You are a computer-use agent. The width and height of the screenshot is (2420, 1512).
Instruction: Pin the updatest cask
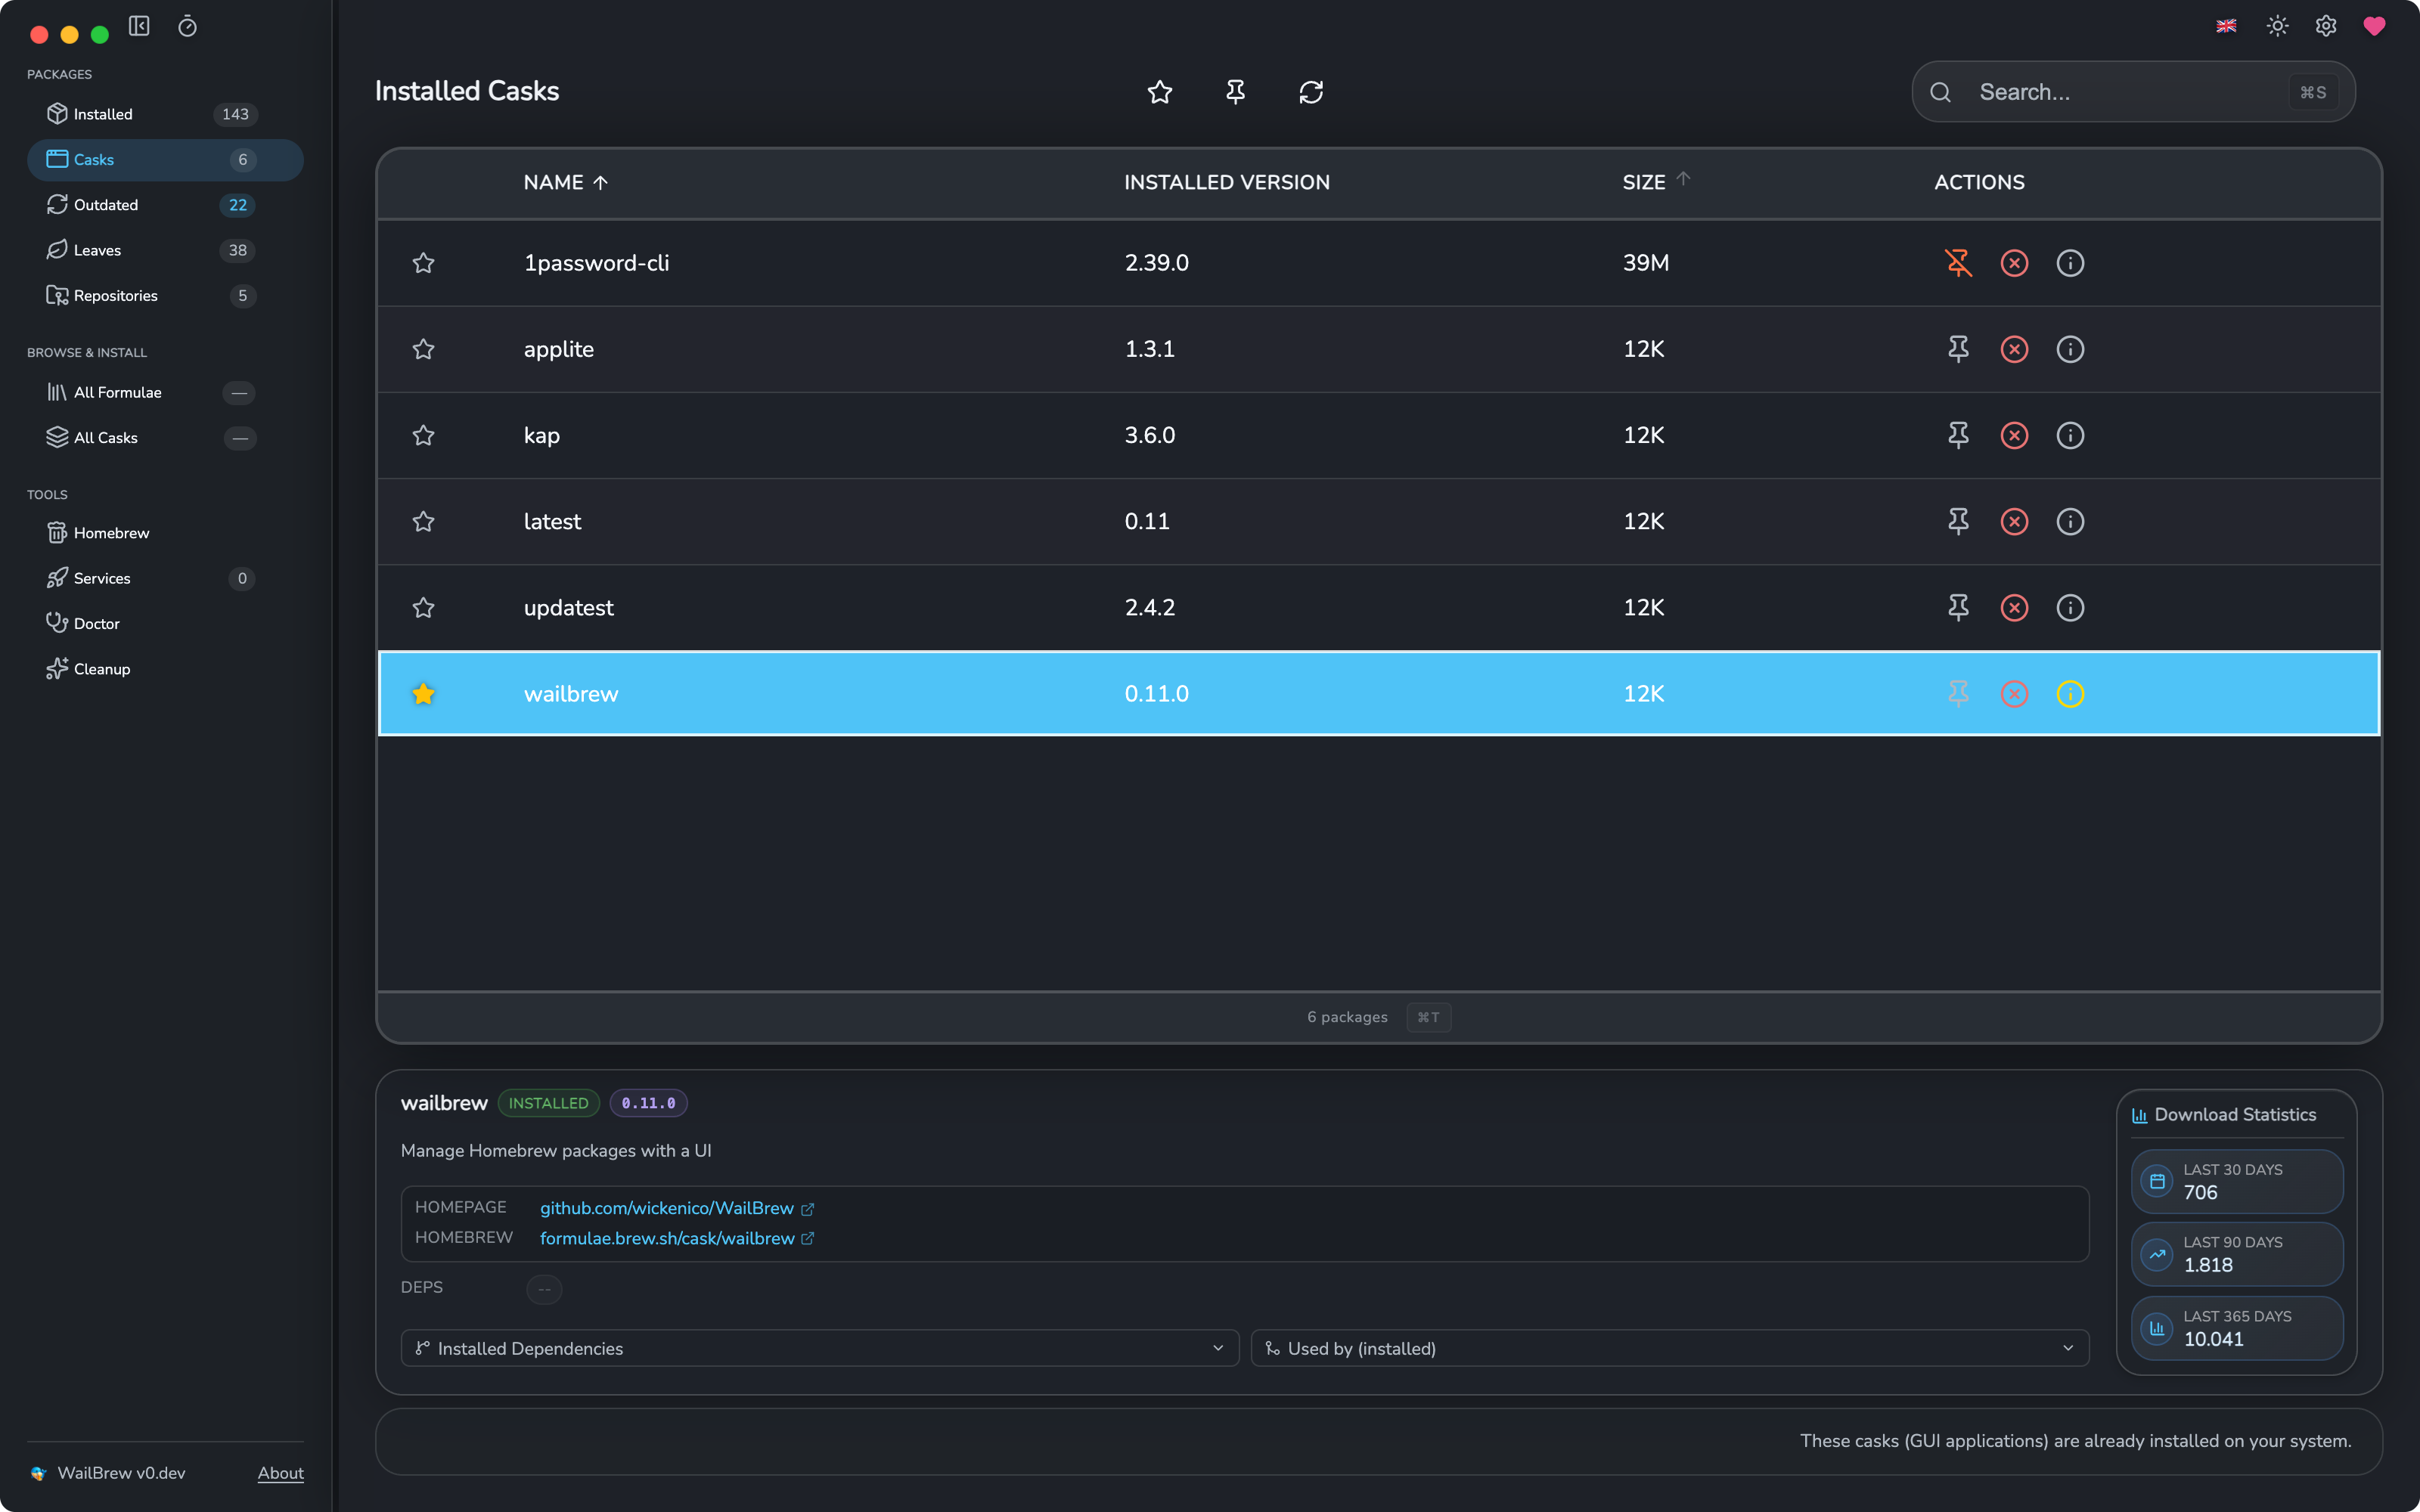[x=1958, y=608]
